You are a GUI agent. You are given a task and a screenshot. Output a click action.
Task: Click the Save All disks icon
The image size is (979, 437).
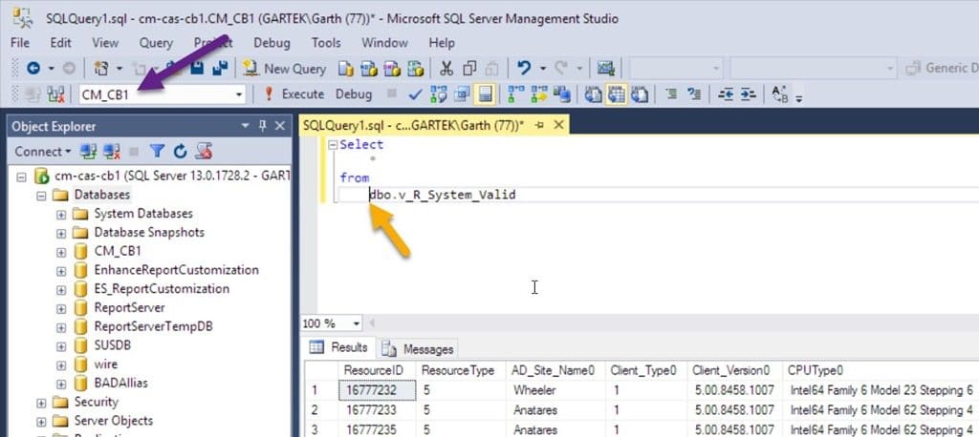click(220, 68)
